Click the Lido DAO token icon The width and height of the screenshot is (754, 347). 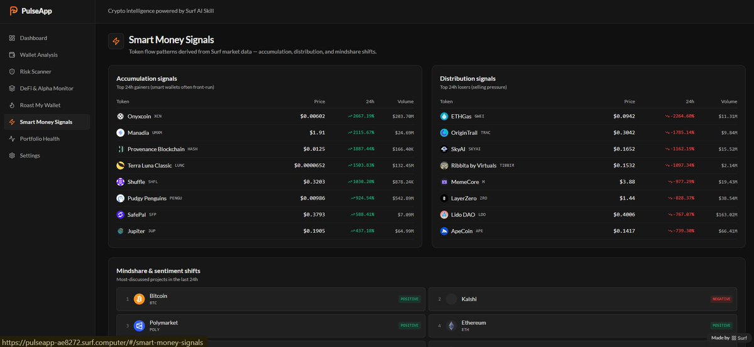[444, 214]
